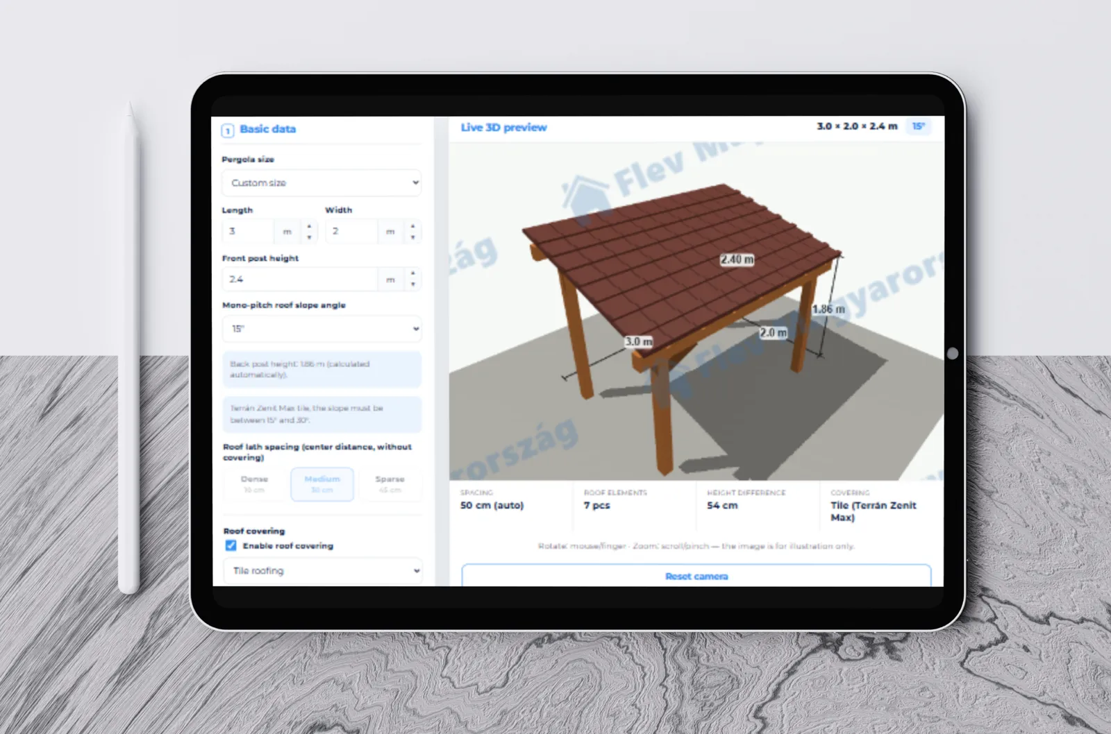The image size is (1111, 734).
Task: Click the '7 pcs' roof elements value
Action: pos(596,505)
